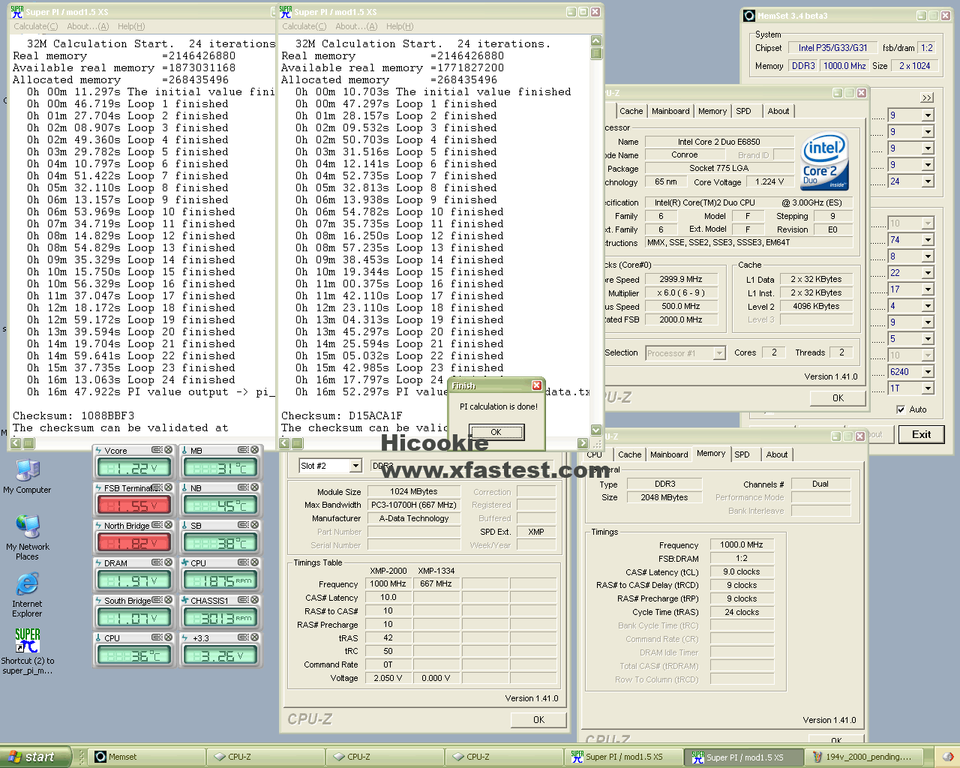
Task: Click the 1000.0 MHz frequency value in CPU-Z memory
Action: [742, 544]
